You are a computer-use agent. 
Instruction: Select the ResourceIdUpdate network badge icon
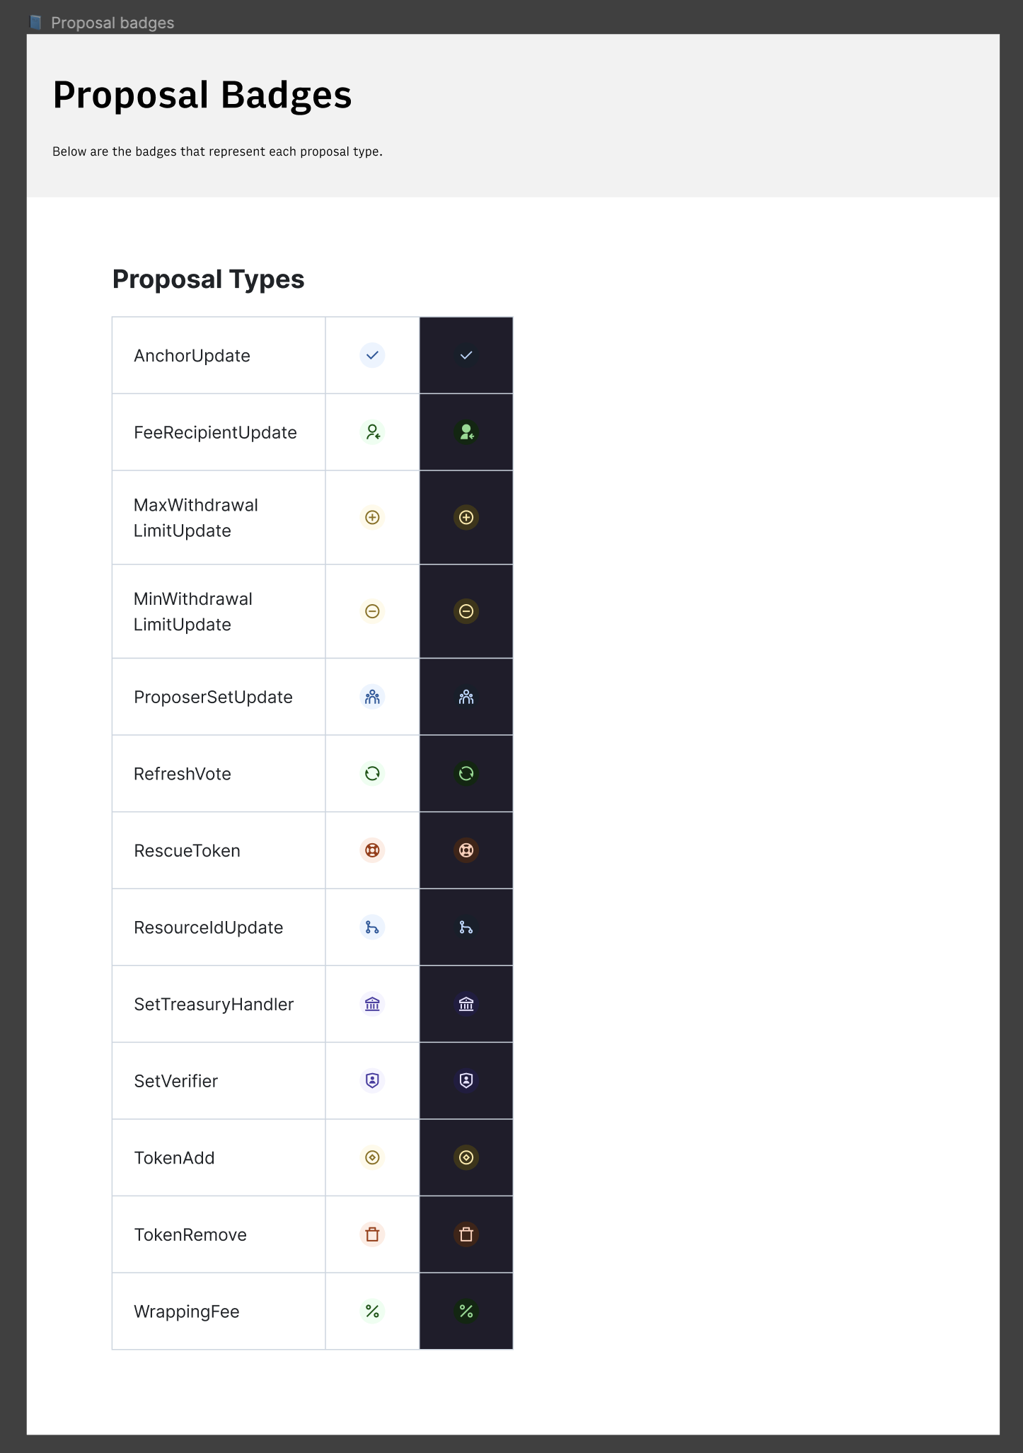(x=372, y=927)
